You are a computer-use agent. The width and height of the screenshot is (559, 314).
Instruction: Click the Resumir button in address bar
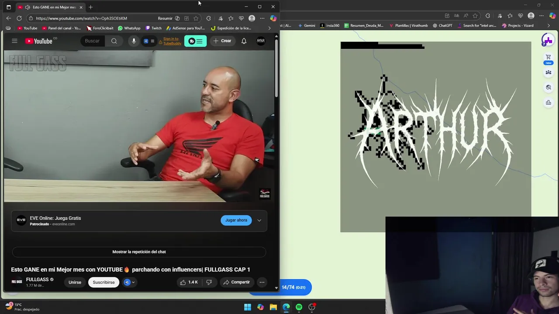[x=169, y=18]
